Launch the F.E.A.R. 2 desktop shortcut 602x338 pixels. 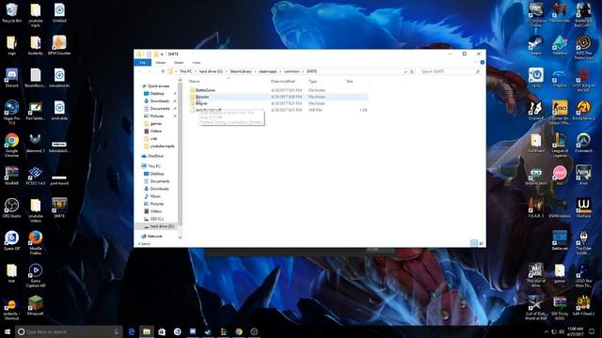535,207
